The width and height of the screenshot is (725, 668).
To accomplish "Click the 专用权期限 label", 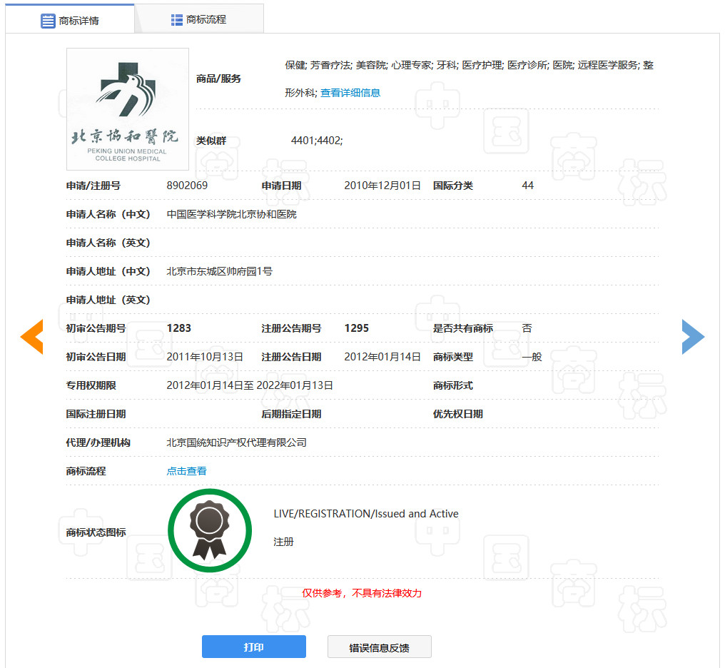I will (91, 385).
